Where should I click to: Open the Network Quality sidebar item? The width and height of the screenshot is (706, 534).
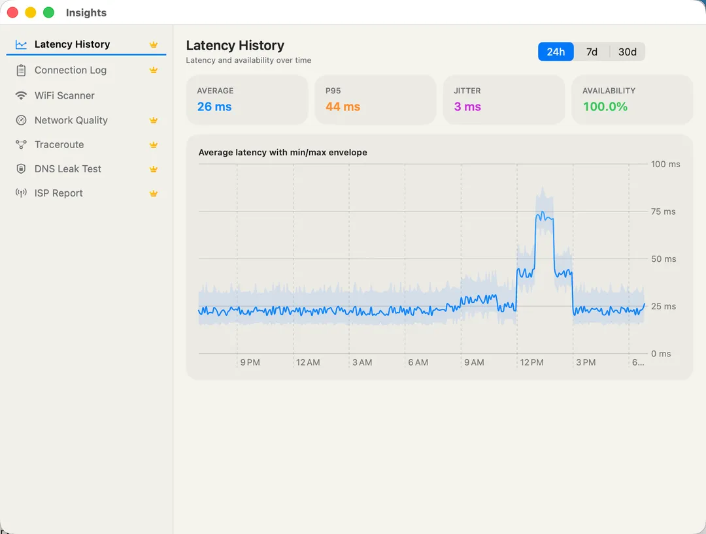coord(86,120)
